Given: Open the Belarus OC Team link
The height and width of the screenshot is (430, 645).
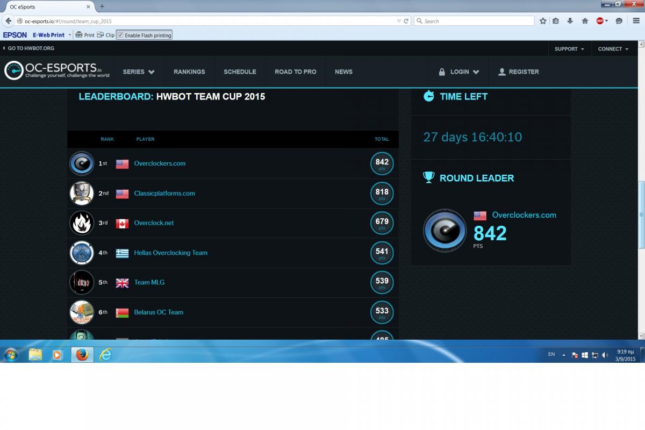Looking at the screenshot, I should [x=159, y=312].
